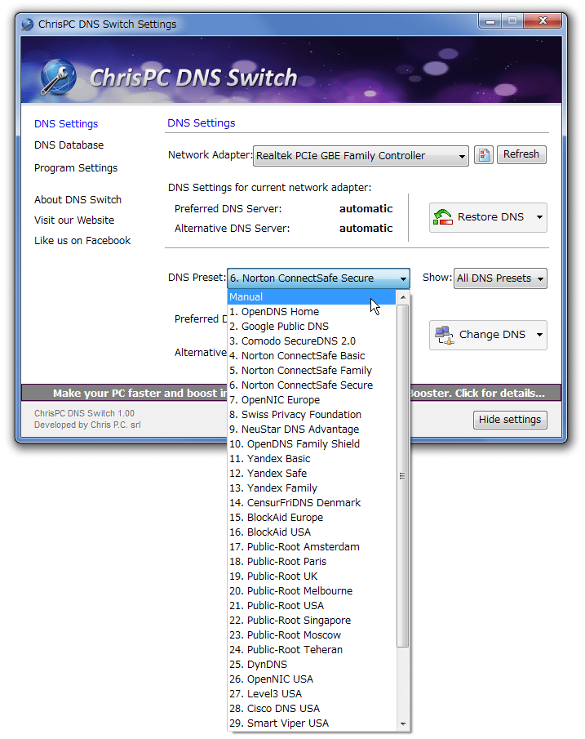Screen dimensions: 585x739
Task: Click Visit our Website link
Action: tap(74, 220)
